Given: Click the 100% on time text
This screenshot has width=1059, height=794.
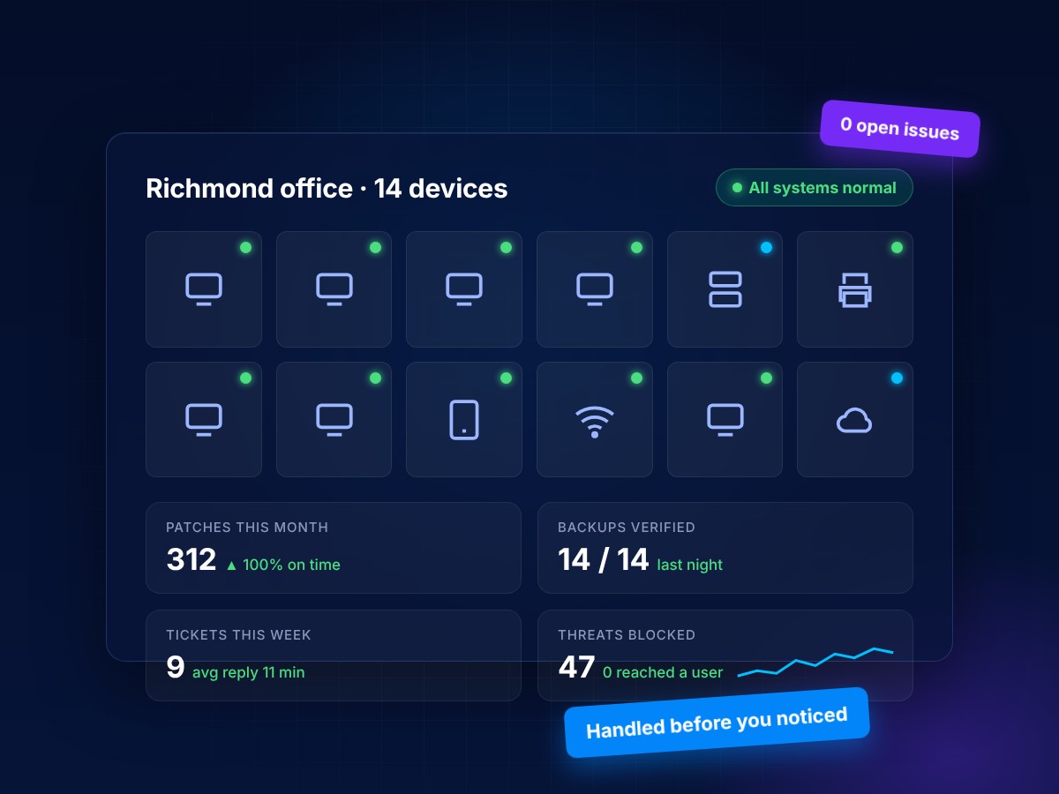Looking at the screenshot, I should coord(291,565).
